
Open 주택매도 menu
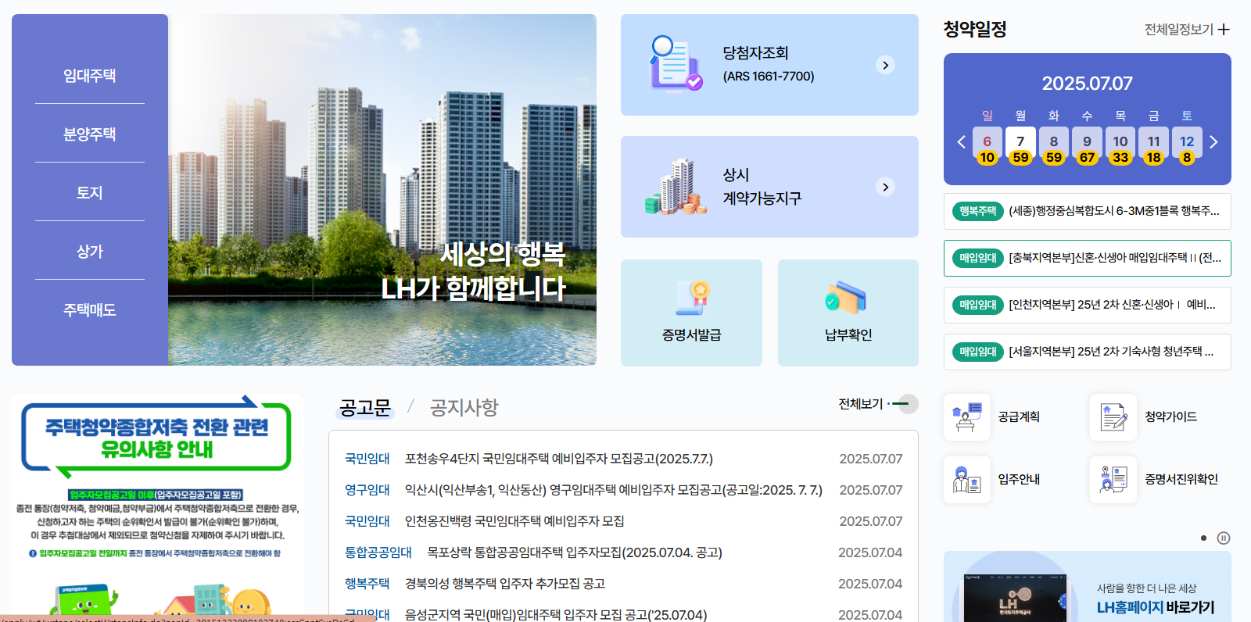coord(90,309)
